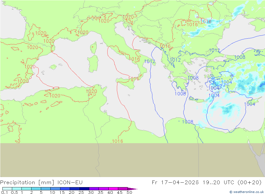The image size is (265, 194).
Task: Pick the lightest cyan legend swatch above 0.1
Action: pyautogui.click(x=7, y=189)
